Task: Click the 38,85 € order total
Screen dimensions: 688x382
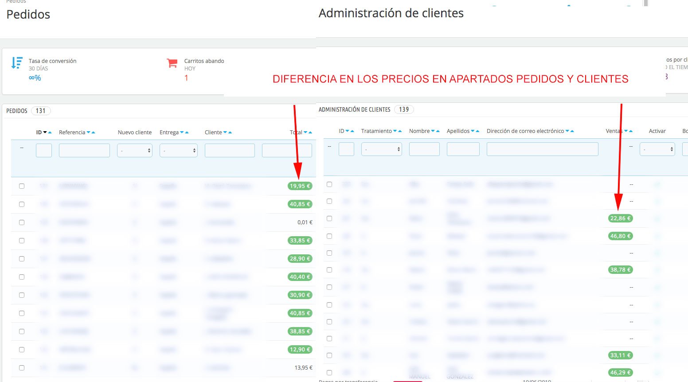Action: click(x=300, y=331)
